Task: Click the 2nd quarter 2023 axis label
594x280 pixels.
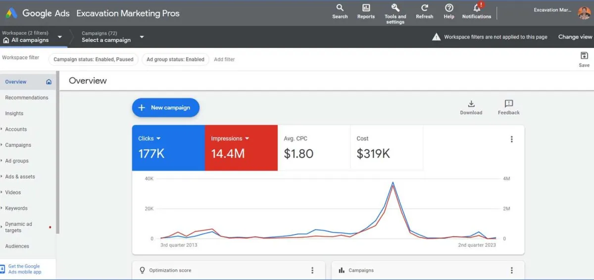Action: click(x=477, y=245)
